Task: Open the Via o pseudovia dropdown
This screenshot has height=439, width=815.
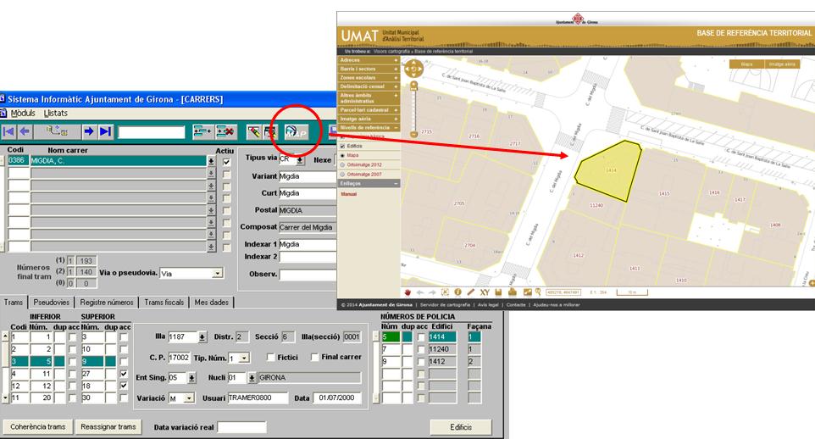Action: pos(217,273)
